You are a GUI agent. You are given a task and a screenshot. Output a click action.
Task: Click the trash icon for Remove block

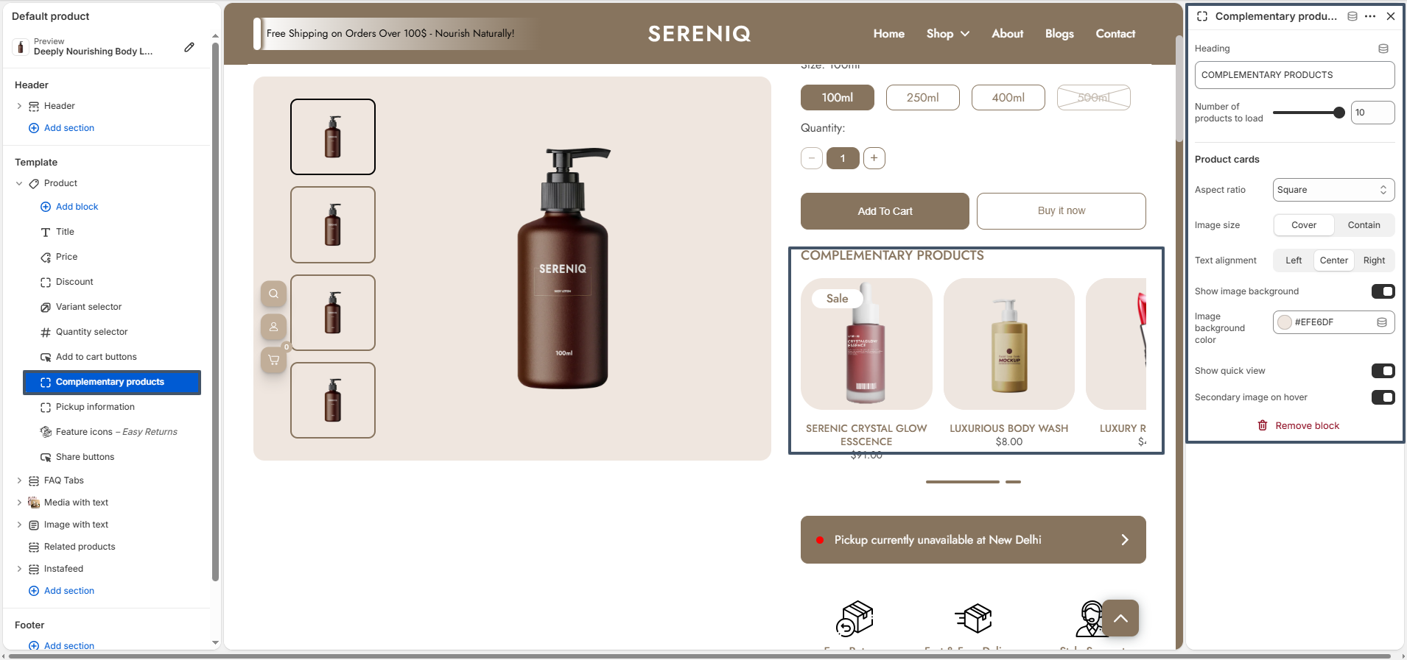[1263, 425]
